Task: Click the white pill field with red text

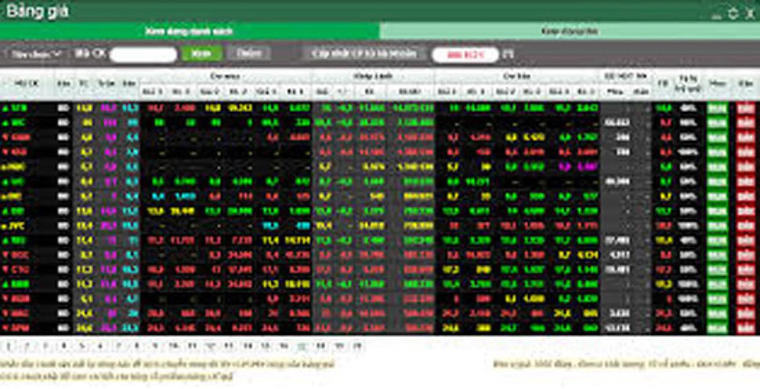Action: pos(465,55)
